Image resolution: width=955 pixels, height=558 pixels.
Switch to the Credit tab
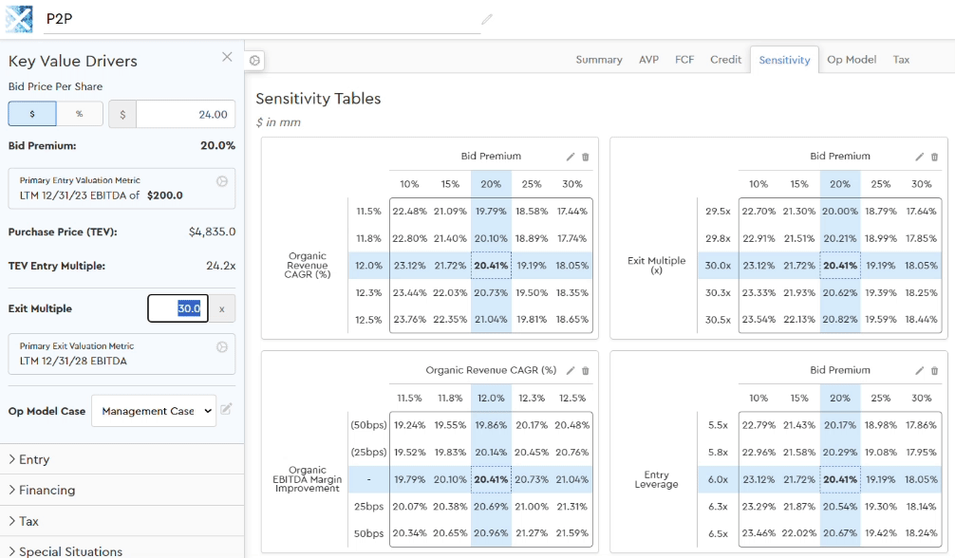pos(725,60)
